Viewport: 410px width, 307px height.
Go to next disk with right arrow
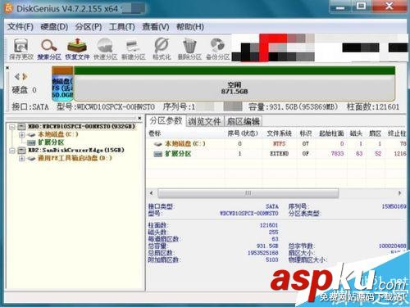tap(25, 77)
